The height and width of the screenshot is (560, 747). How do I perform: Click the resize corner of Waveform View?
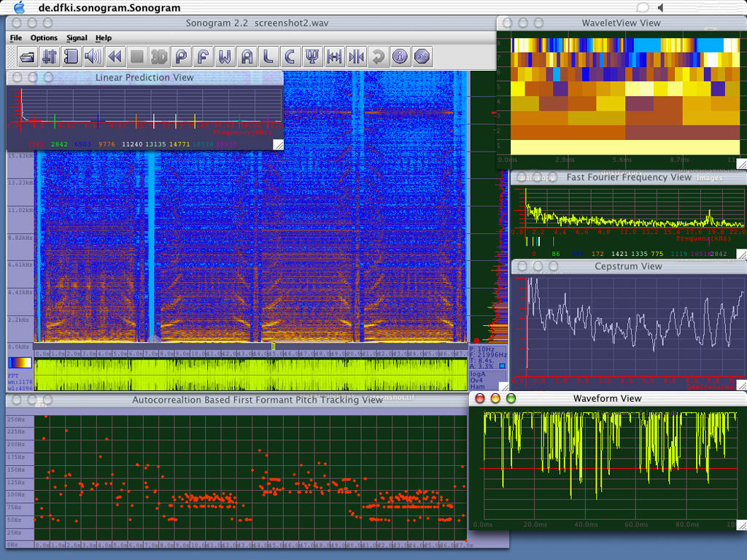click(x=742, y=525)
